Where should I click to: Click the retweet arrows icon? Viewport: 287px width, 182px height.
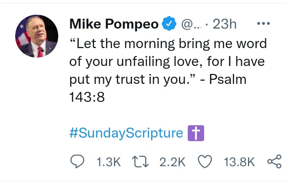coord(140,162)
